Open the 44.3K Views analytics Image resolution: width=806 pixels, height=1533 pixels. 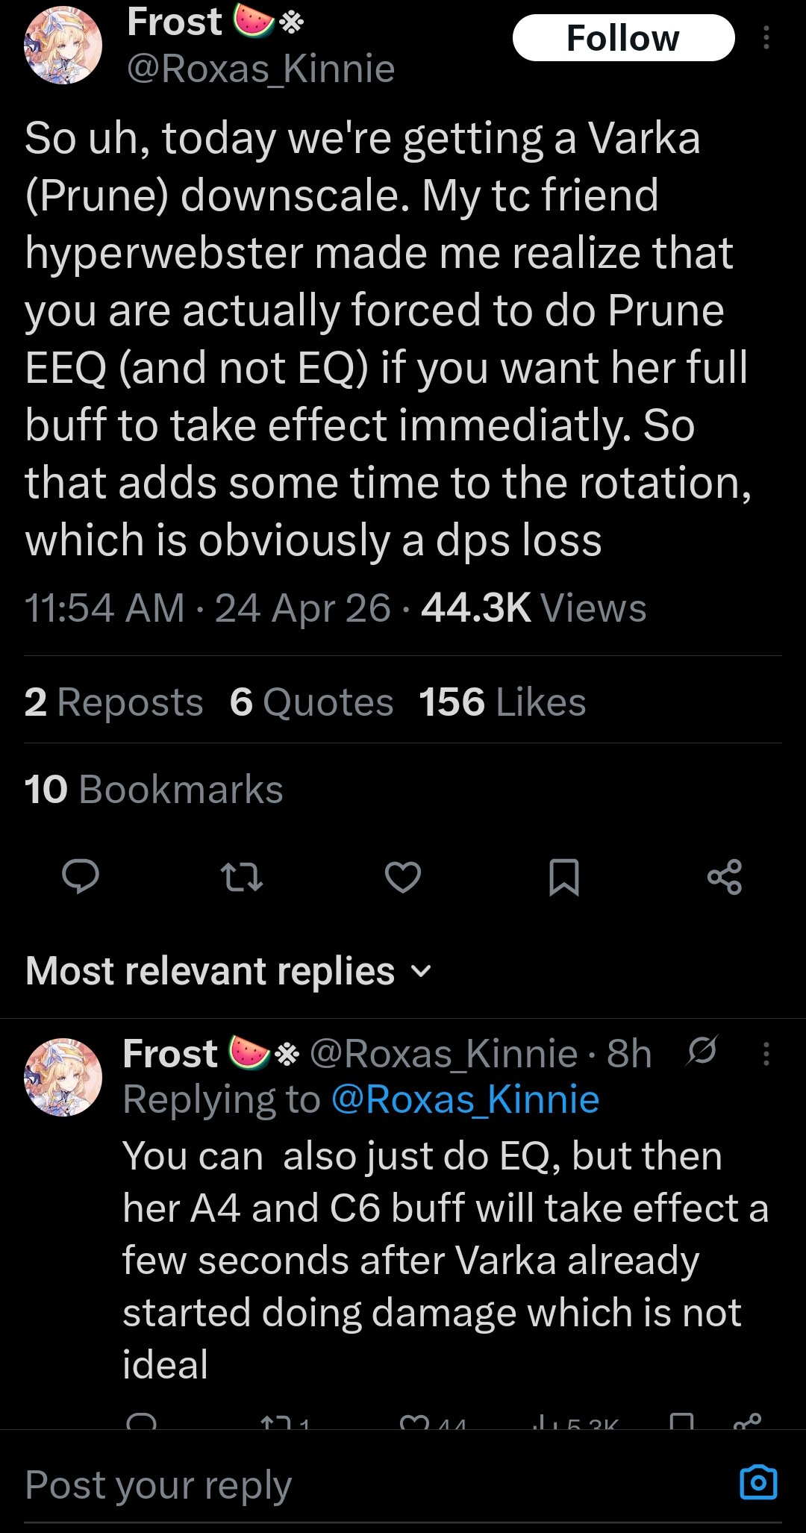(x=534, y=608)
